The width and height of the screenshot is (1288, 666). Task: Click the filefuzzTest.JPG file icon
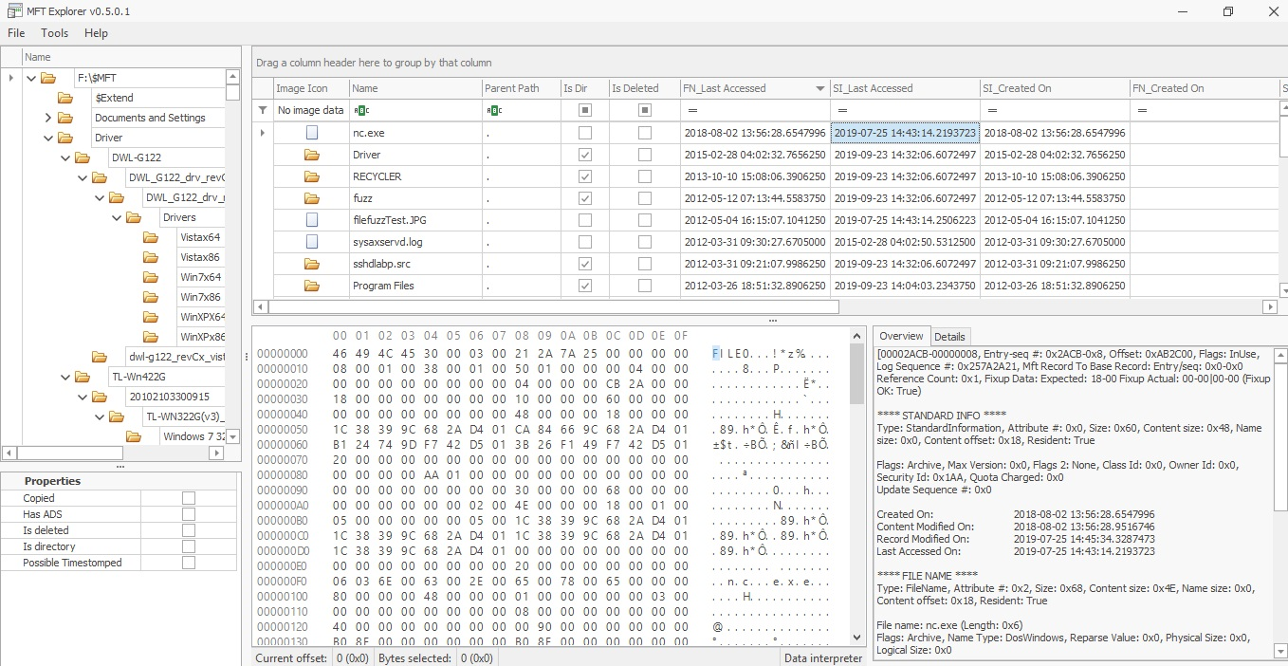(x=312, y=220)
